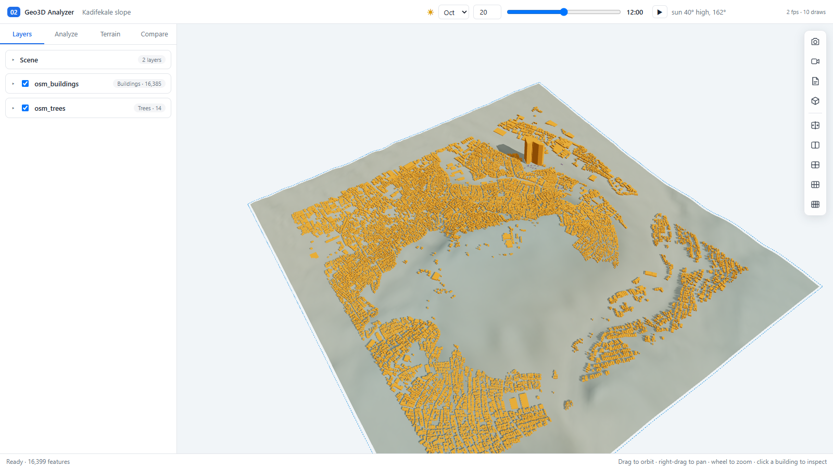Viewport: 833px width, 468px height.
Task: Click the 'Kadifekale slope' project name
Action: [x=107, y=12]
